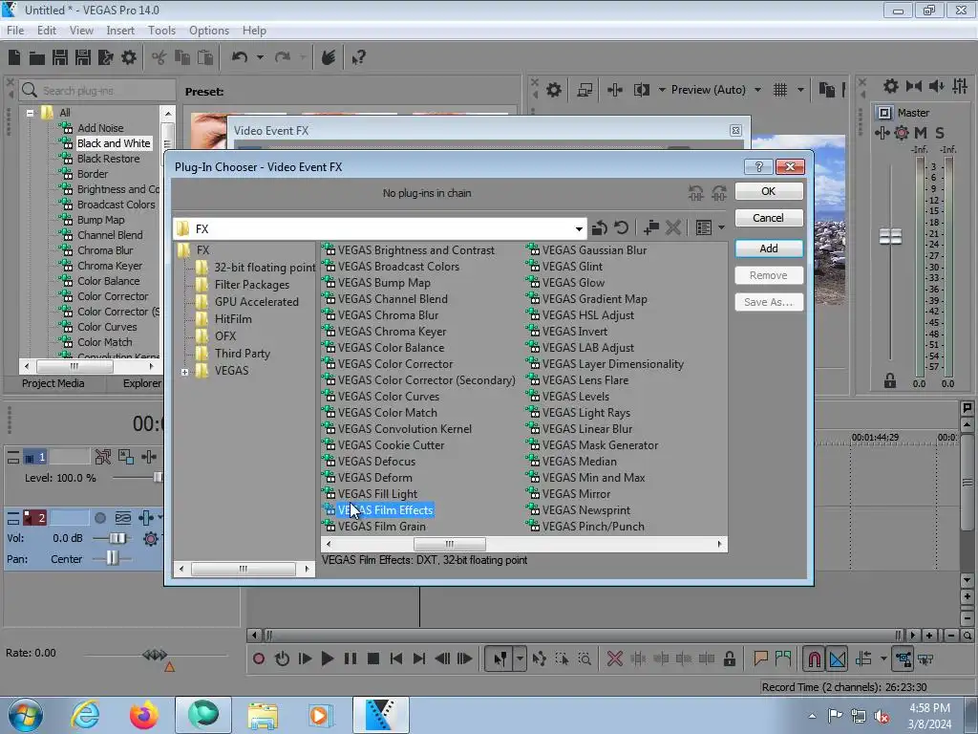Open Project Properties gear icon in the toolbar
This screenshot has height=734, width=978.
tap(129, 58)
